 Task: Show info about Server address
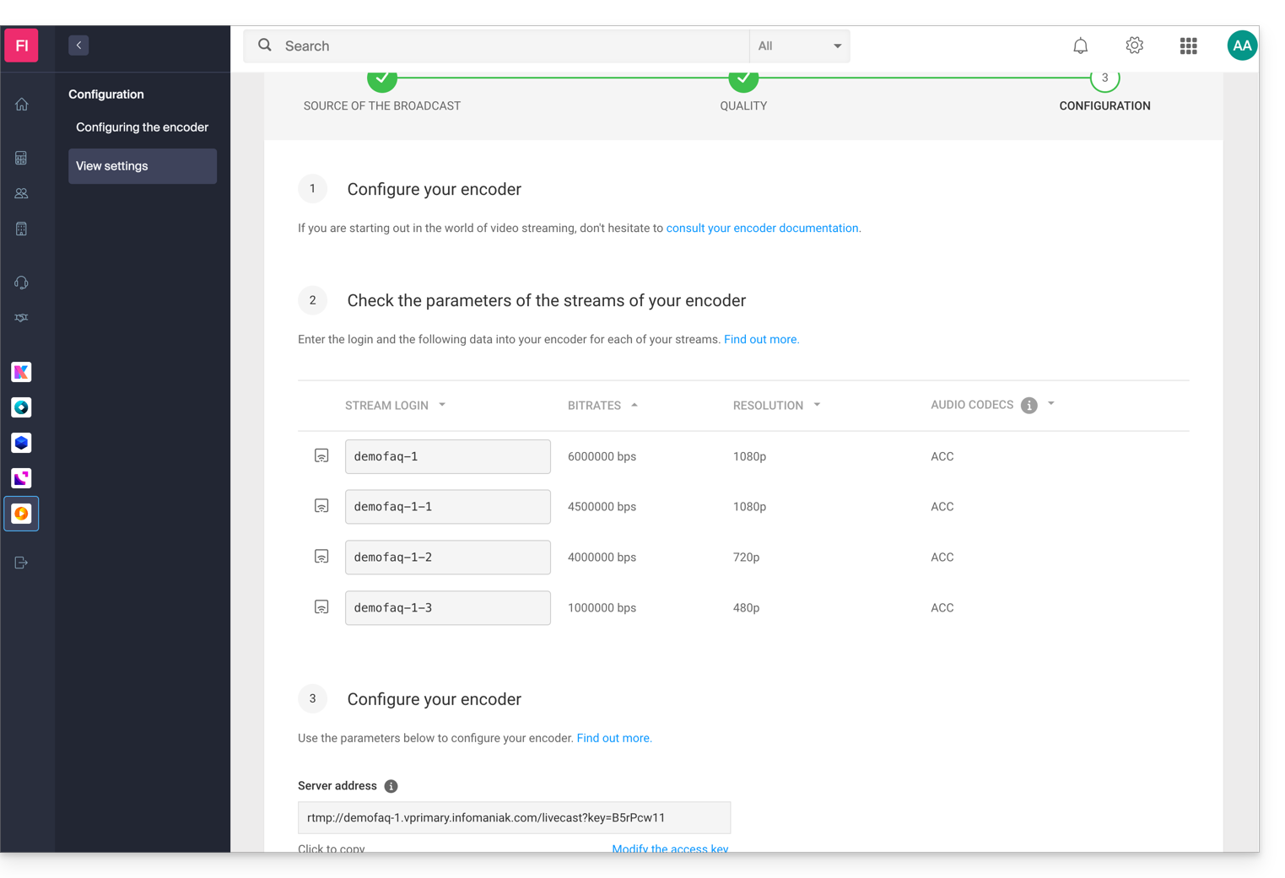pyautogui.click(x=391, y=786)
